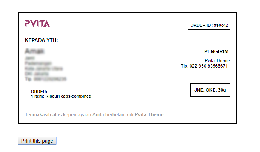The image size is (260, 152).
Task: Click the vertical bar left of ORDER
Action: coord(26,94)
